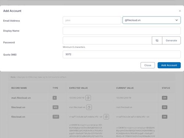Click the OK status of the TXT record
Screen dimensions: 184x138
164,117
